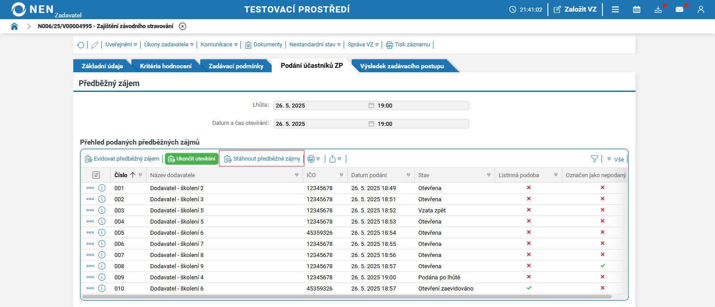Image resolution: width=715 pixels, height=307 pixels.
Task: Click green check in row 008 Označen jako nepodaný
Action: pyautogui.click(x=602, y=266)
